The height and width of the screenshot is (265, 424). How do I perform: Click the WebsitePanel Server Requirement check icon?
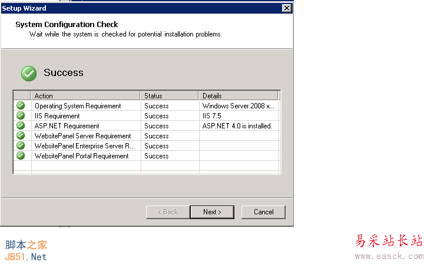click(21, 135)
